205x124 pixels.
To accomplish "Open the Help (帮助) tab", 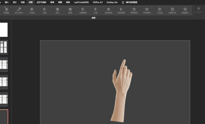I will tap(68, 2).
